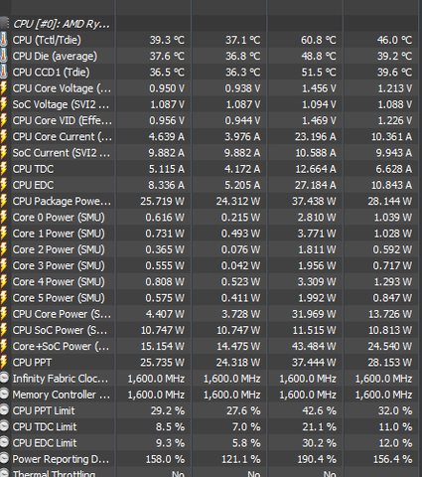The width and height of the screenshot is (422, 477).
Task: Select the CPU EDC sensor label
Action: click(x=33, y=185)
